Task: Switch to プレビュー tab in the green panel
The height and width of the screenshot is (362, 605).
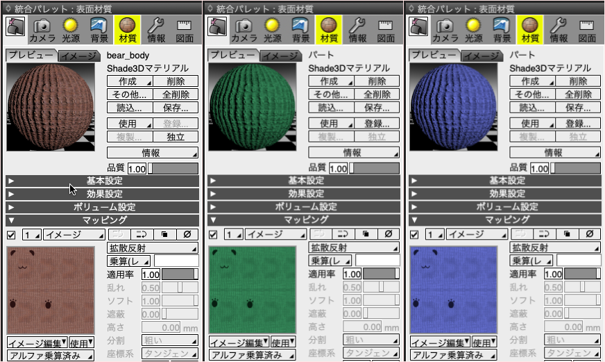Action: pyautogui.click(x=232, y=55)
